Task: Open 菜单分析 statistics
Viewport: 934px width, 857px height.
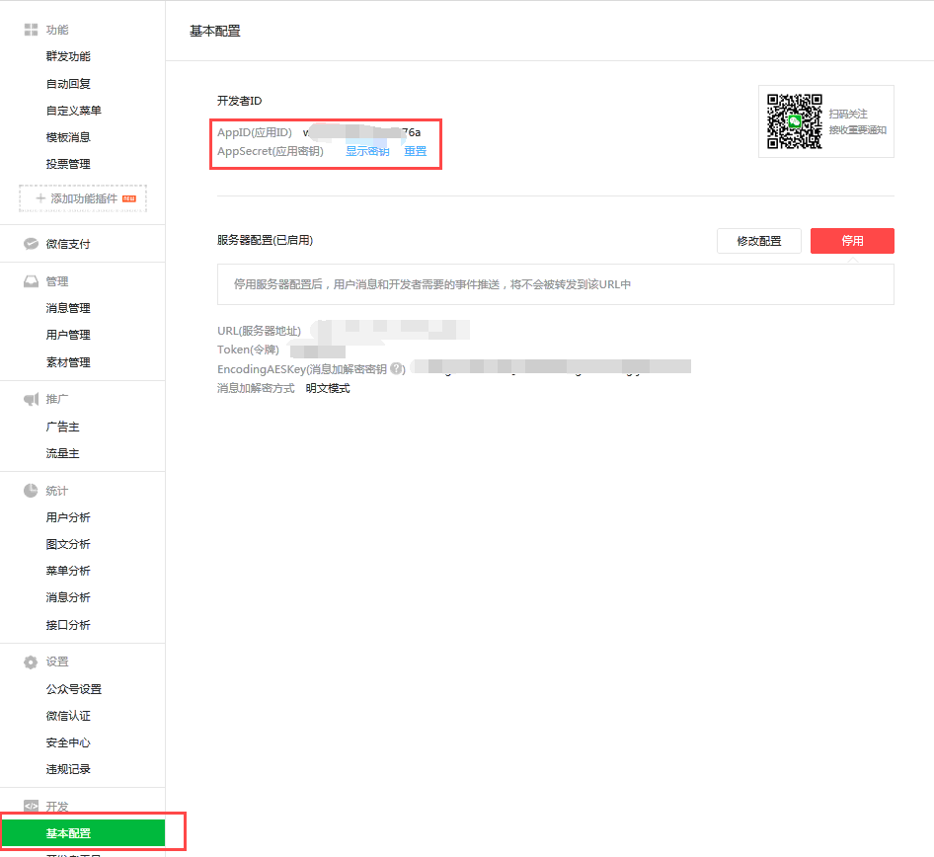Action: (x=68, y=571)
